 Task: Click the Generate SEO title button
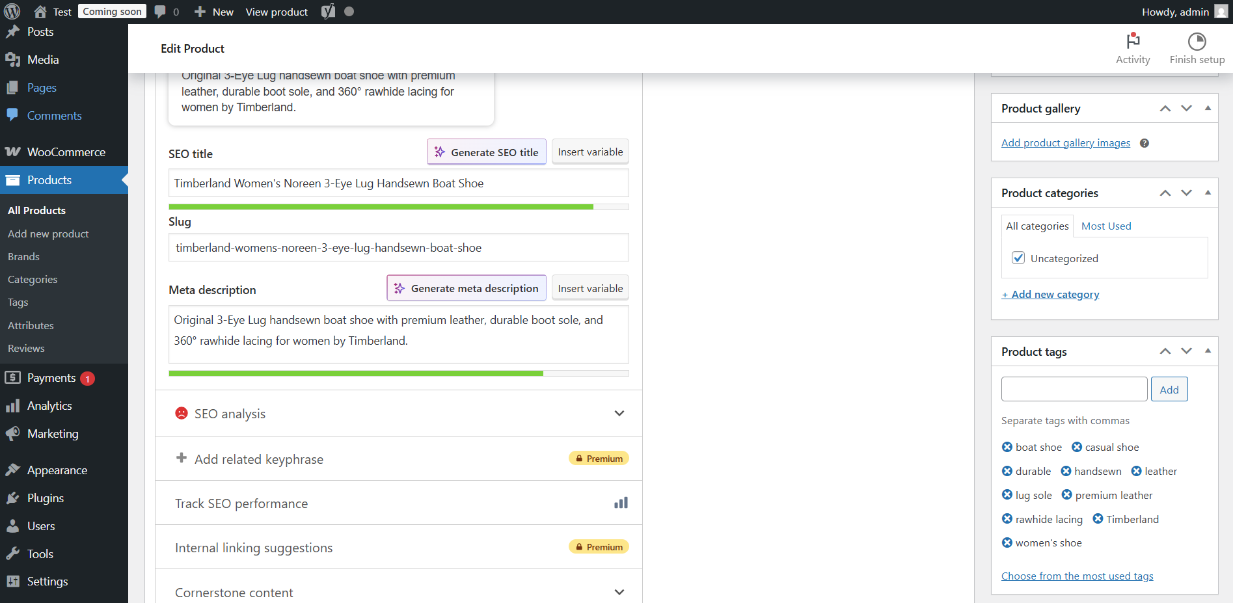pos(486,152)
